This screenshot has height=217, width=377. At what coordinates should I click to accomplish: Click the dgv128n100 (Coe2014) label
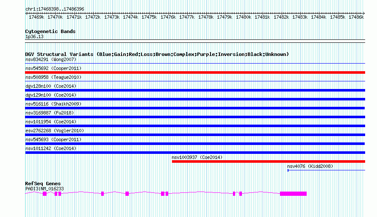click(x=51, y=86)
